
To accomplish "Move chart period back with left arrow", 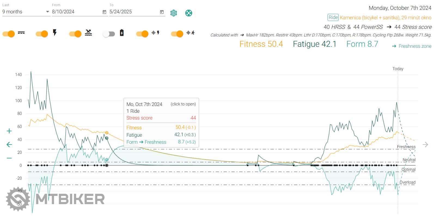I will click(x=9, y=145).
